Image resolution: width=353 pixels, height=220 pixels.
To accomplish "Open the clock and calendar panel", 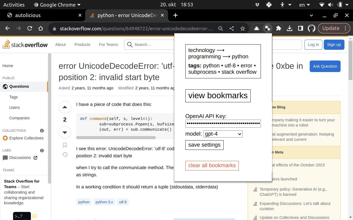I will [176, 5].
